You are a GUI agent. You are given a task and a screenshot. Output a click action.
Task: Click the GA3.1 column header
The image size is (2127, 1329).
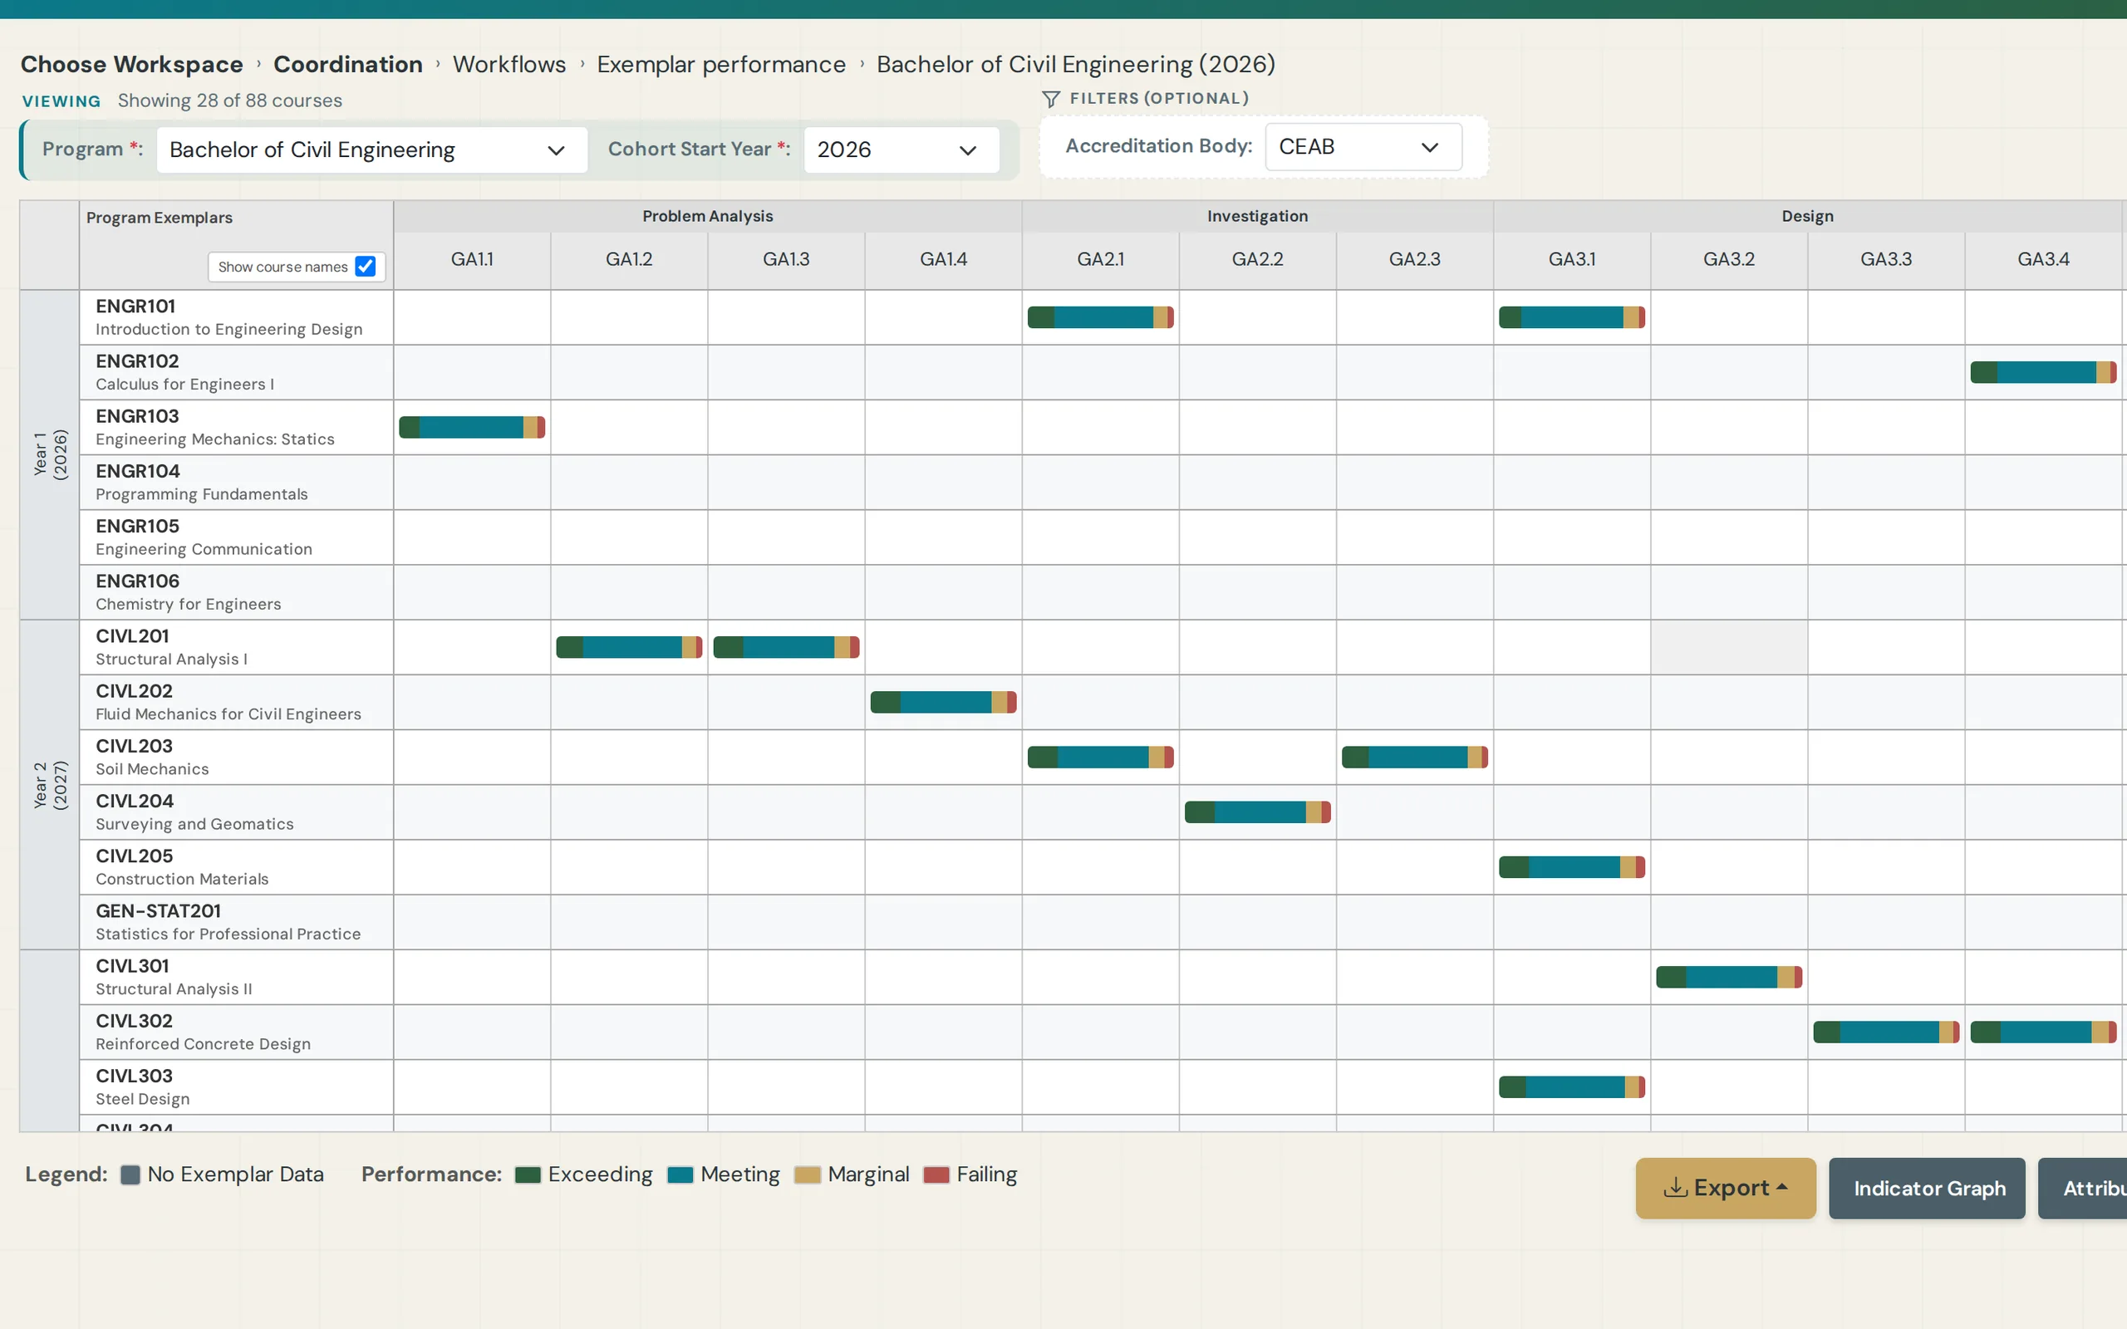click(1571, 259)
